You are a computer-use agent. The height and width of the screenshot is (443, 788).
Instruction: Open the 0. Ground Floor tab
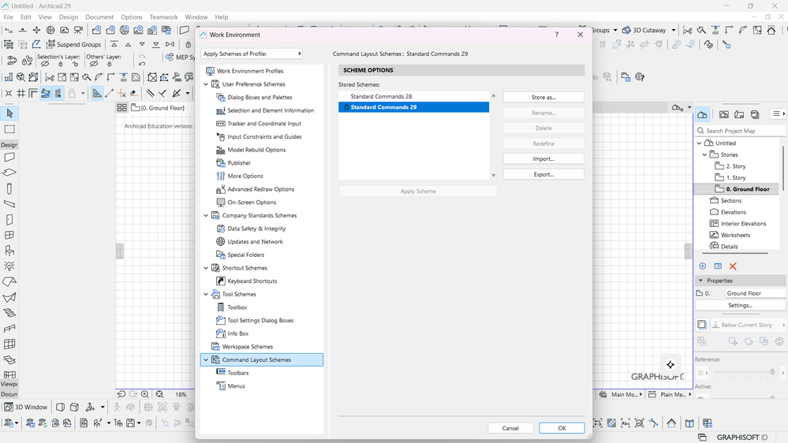(158, 108)
